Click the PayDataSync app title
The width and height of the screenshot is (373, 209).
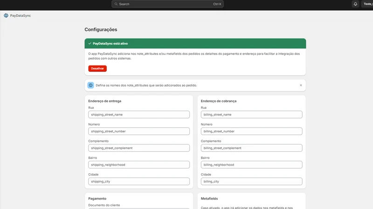coord(21,16)
